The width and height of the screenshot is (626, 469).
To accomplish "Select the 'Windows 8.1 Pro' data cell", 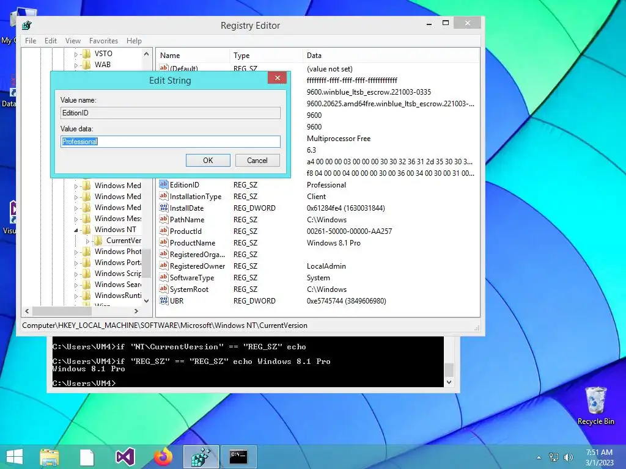I will point(333,243).
